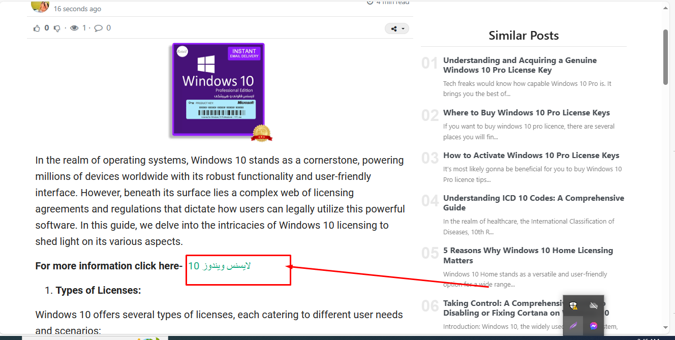675x340 pixels.
Task: Click the scrollbar down arrow
Action: [x=666, y=327]
